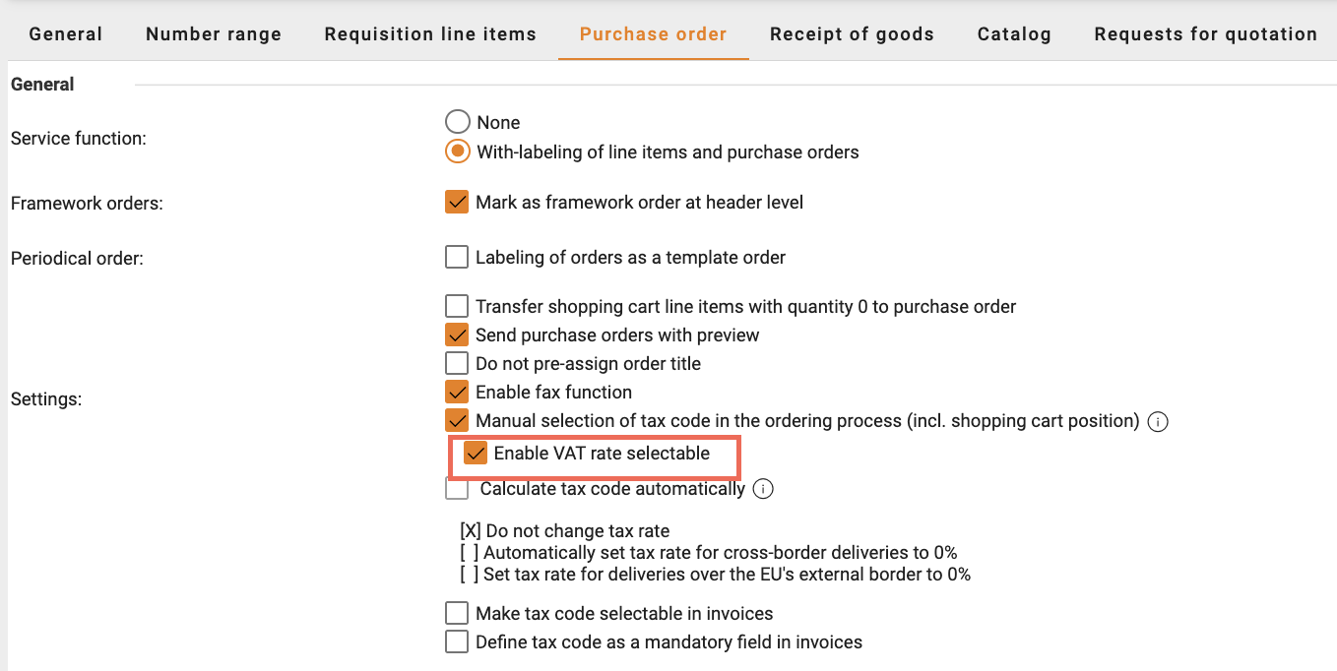The height and width of the screenshot is (671, 1337).
Task: Disable Send purchase orders with preview
Action: 457,335
